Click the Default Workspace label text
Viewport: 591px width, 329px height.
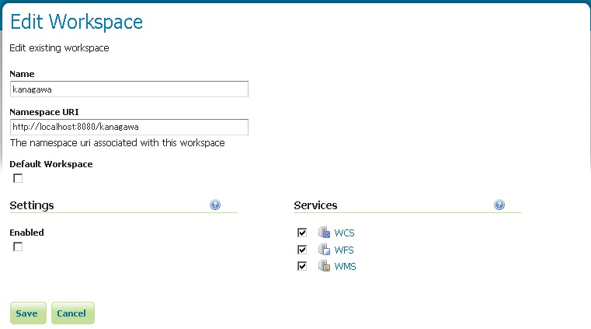click(x=50, y=164)
